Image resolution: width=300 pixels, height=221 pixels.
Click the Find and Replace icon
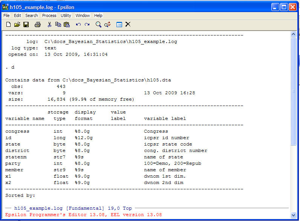[107, 25]
